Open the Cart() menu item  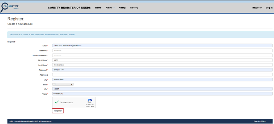point(122,8)
